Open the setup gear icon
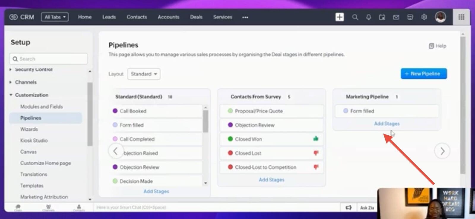The height and width of the screenshot is (219, 475). coord(424,17)
